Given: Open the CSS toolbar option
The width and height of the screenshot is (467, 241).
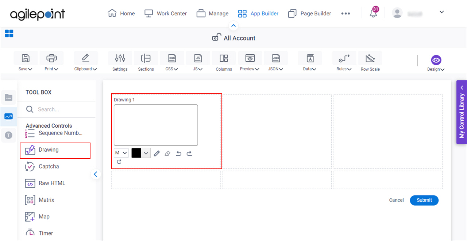Looking at the screenshot, I should [172, 61].
